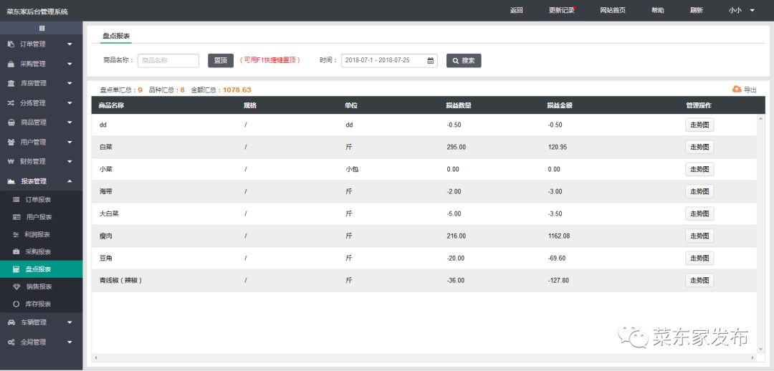Screen dimensions: 774x371
Task: Open the calendar icon in date field
Action: click(x=431, y=61)
